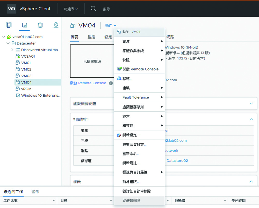Switch to the 摘要 summary tab

point(75,37)
